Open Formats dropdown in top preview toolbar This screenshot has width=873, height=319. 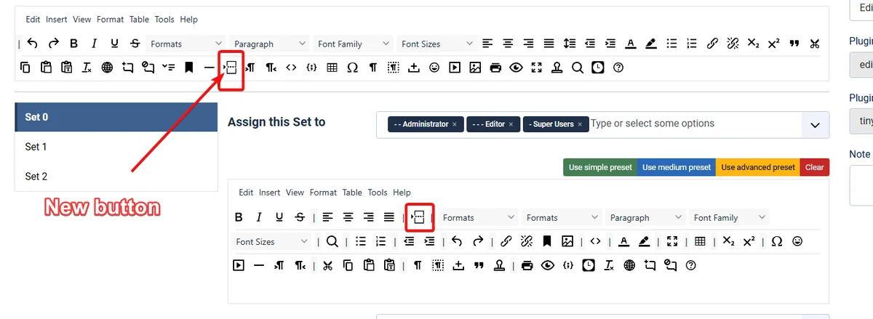(186, 44)
